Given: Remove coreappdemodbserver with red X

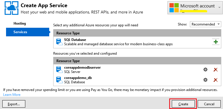Looking at the screenshot, I should pyautogui.click(x=216, y=70).
